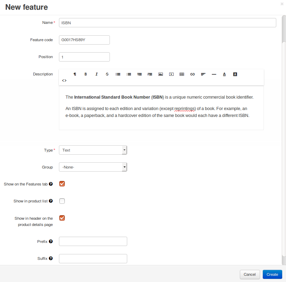This screenshot has height=282, width=286.
Task: Toggle italic formatting in description editor
Action: coord(96,74)
